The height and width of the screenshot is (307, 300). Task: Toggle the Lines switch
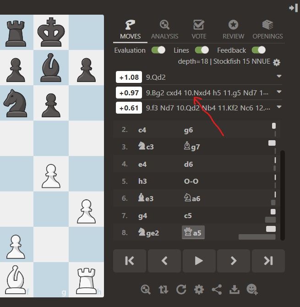coord(202,50)
